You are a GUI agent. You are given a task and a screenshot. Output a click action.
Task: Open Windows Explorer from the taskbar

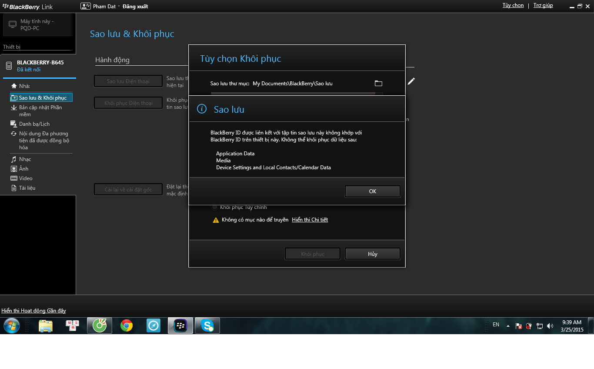pyautogui.click(x=46, y=325)
